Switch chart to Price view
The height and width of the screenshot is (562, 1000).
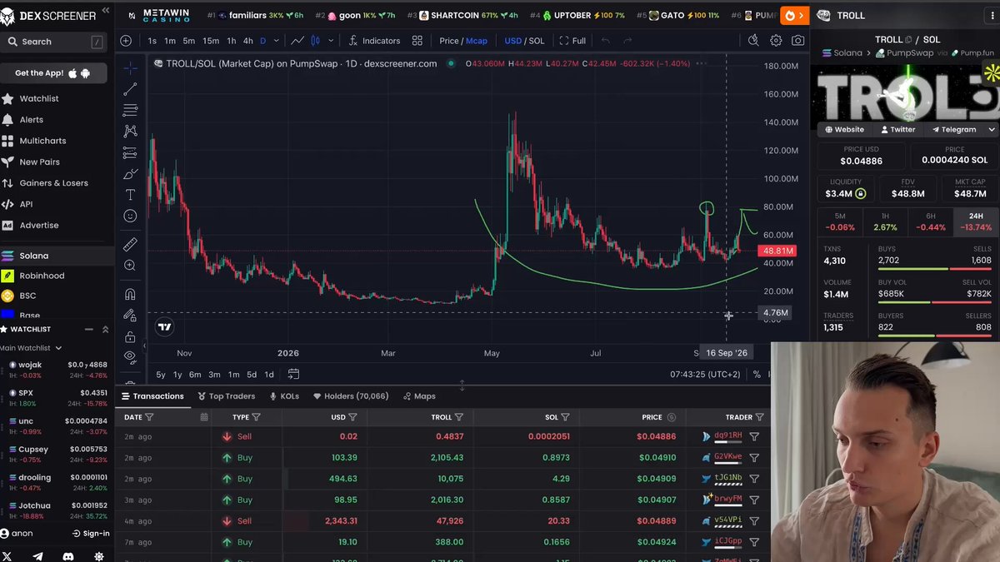(449, 41)
